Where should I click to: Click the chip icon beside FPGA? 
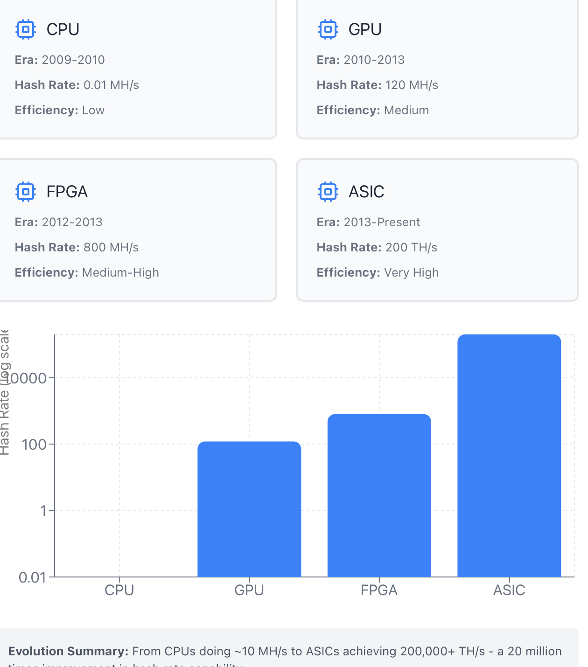pyautogui.click(x=26, y=192)
